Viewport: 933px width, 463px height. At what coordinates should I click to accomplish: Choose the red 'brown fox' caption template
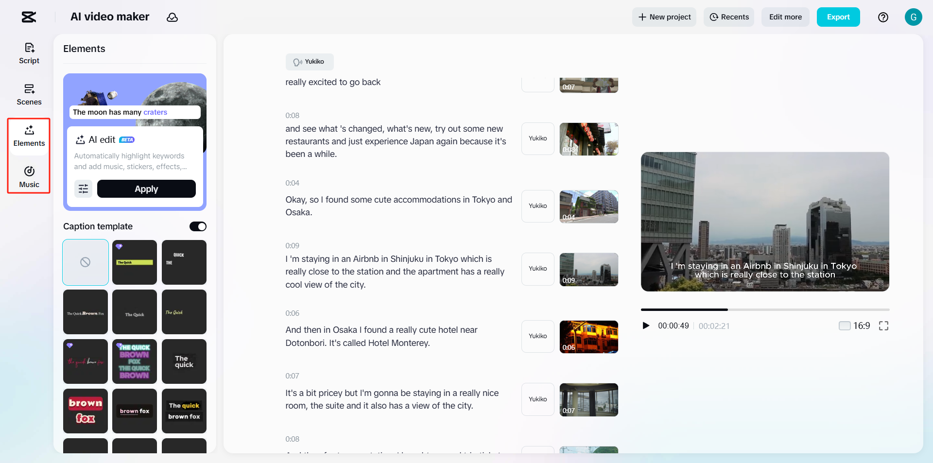(86, 411)
